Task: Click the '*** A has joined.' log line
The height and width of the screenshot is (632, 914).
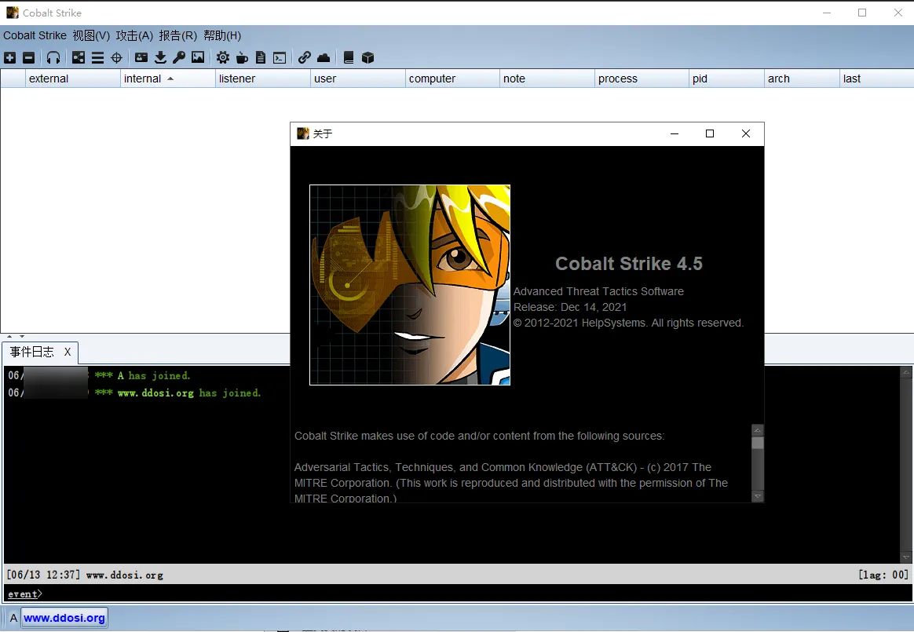Action: [x=143, y=375]
